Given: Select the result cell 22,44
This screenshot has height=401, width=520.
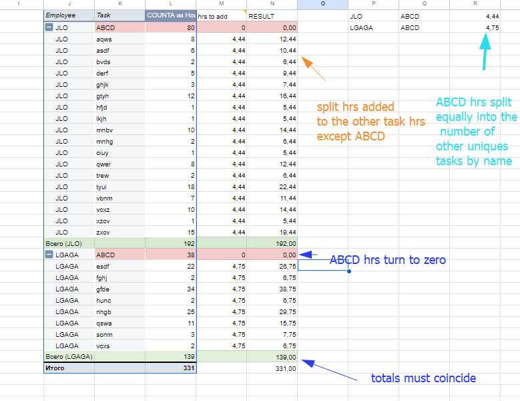Looking at the screenshot, I should tap(272, 187).
